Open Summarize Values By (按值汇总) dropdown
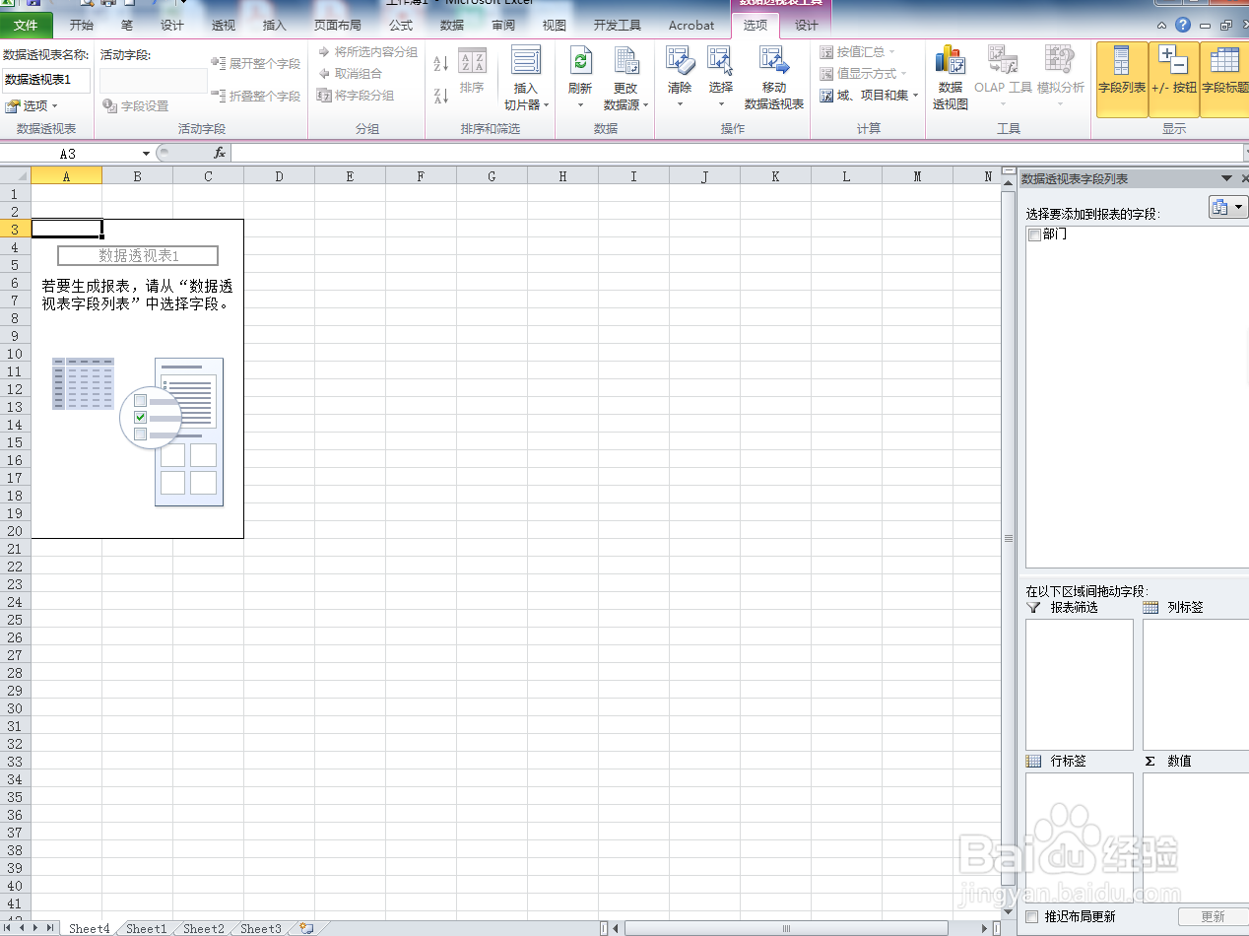This screenshot has width=1249, height=936. tap(858, 51)
